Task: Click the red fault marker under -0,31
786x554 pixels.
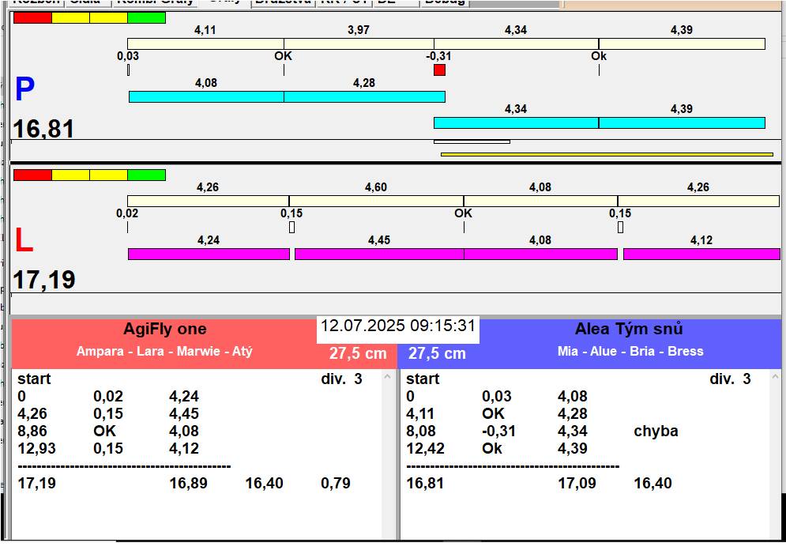Action: click(x=439, y=70)
